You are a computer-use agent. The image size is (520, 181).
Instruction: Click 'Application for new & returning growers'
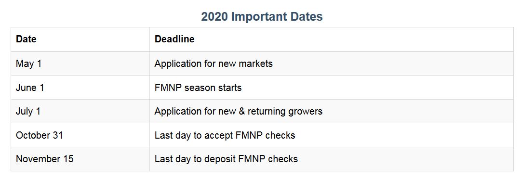pyautogui.click(x=239, y=111)
